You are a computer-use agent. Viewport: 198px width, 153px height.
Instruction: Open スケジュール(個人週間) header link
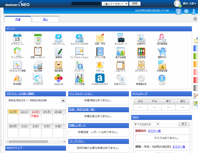click(x=20, y=93)
